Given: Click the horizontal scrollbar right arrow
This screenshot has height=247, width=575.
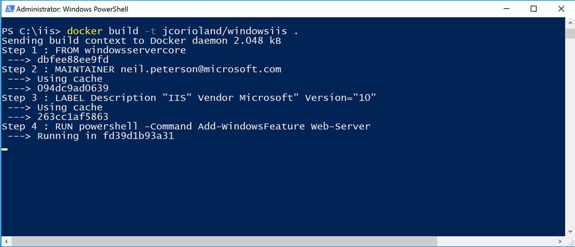Looking at the screenshot, I should click(560, 241).
